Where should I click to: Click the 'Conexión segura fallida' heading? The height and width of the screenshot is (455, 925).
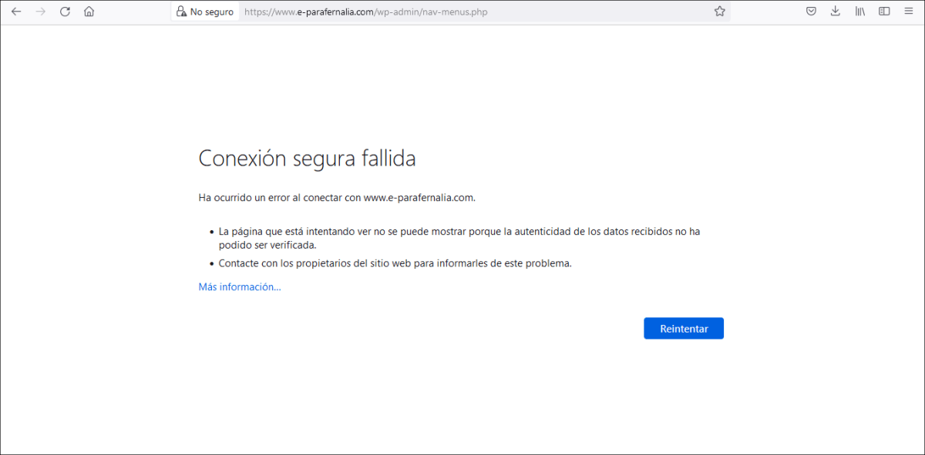(x=307, y=158)
